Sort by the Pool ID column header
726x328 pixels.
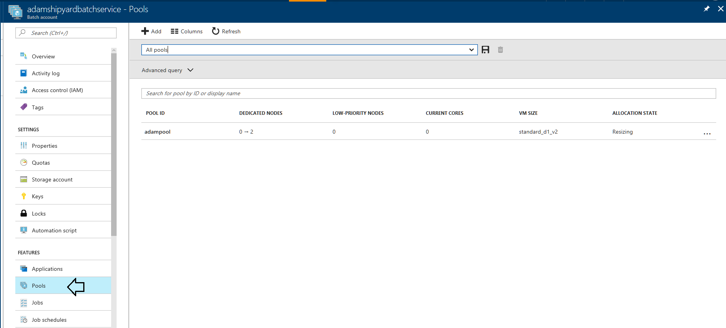tap(155, 113)
